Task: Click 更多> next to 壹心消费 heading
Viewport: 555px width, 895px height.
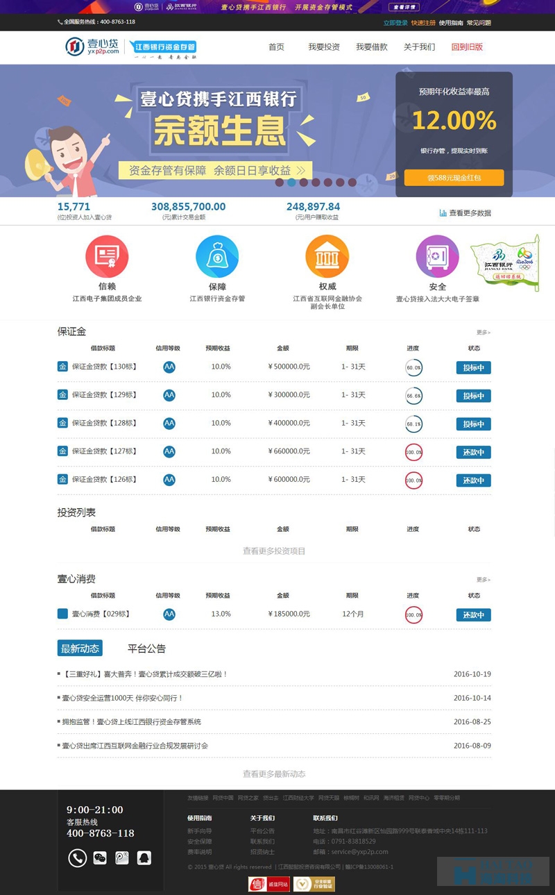Action: coord(484,580)
